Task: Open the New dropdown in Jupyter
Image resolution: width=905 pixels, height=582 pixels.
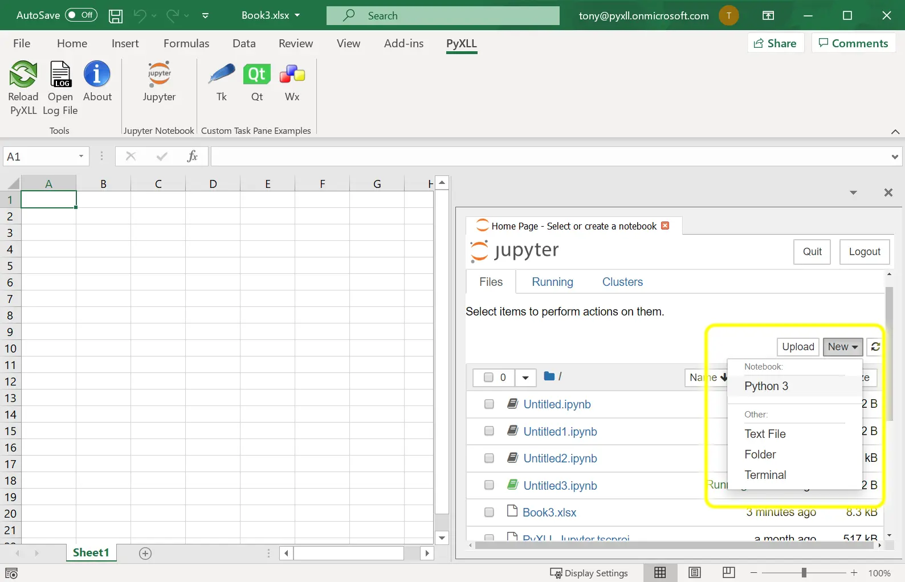Action: pos(842,346)
